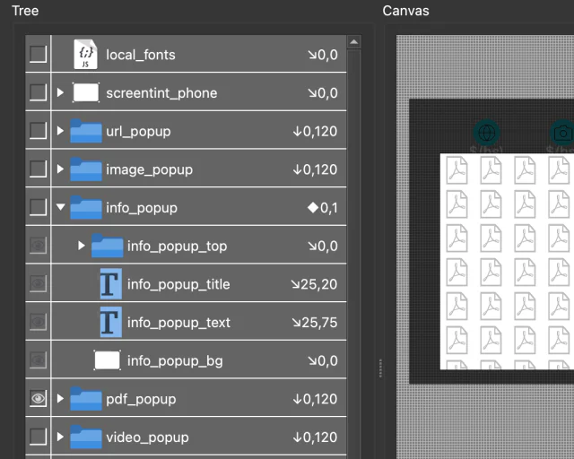Select the screentint_phone row label
This screenshot has height=459, width=574.
coord(161,93)
